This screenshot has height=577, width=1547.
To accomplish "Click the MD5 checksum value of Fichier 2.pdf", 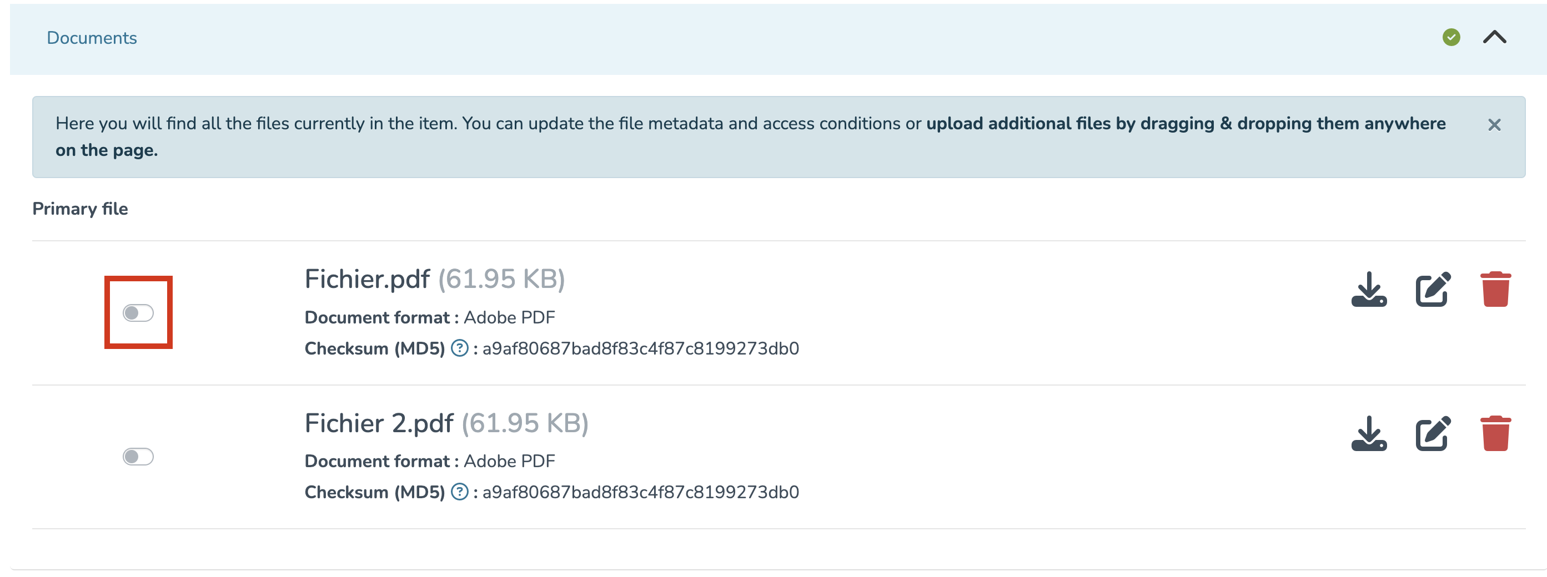I will 640,493.
